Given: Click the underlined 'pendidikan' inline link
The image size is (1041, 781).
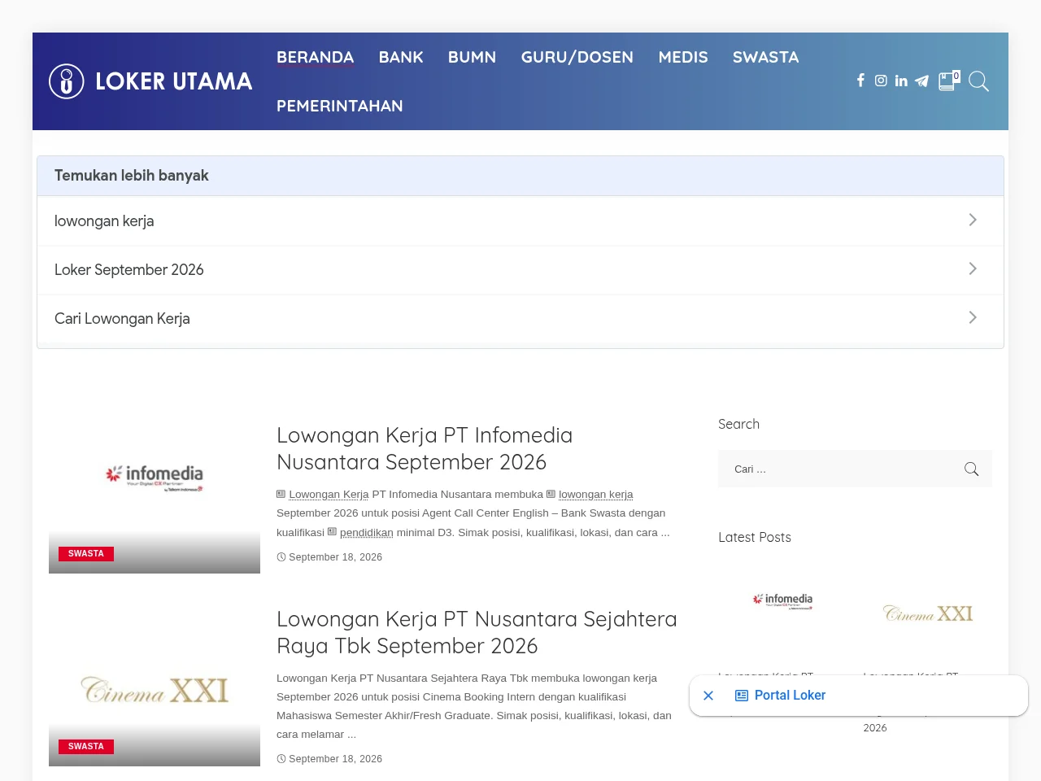Looking at the screenshot, I should [x=366, y=533].
